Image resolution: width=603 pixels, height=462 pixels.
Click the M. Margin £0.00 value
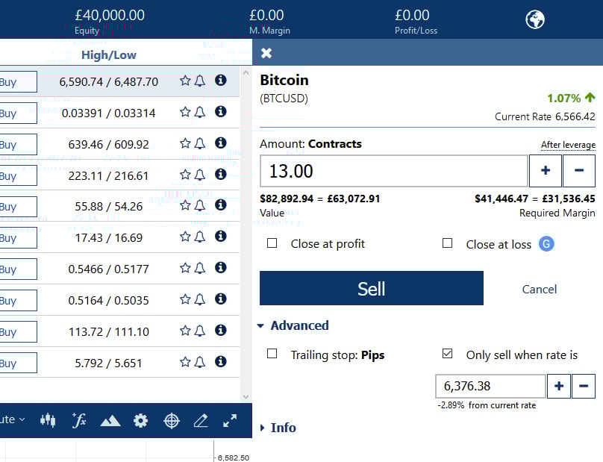(266, 16)
